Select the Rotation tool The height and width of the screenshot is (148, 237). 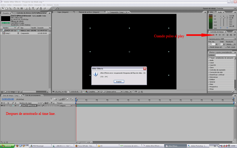[x=15, y=9]
